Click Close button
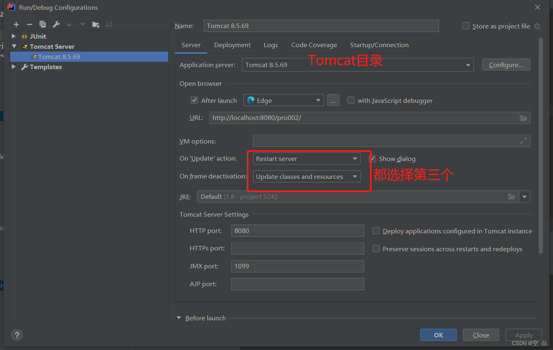 point(481,335)
